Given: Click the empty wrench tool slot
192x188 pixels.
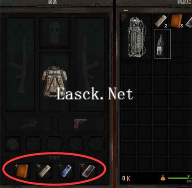Looking at the screenshot, I should pyautogui.click(x=28, y=124).
